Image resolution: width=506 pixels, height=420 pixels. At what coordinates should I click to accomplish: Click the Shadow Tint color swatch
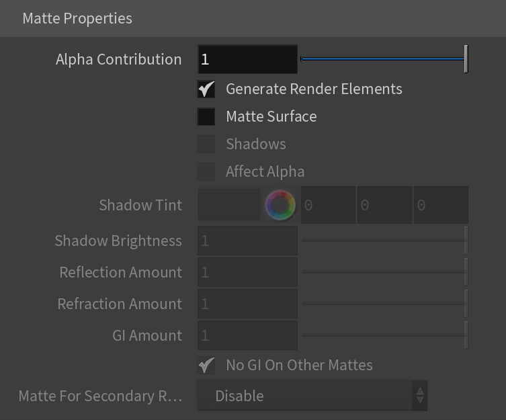pyautogui.click(x=228, y=205)
